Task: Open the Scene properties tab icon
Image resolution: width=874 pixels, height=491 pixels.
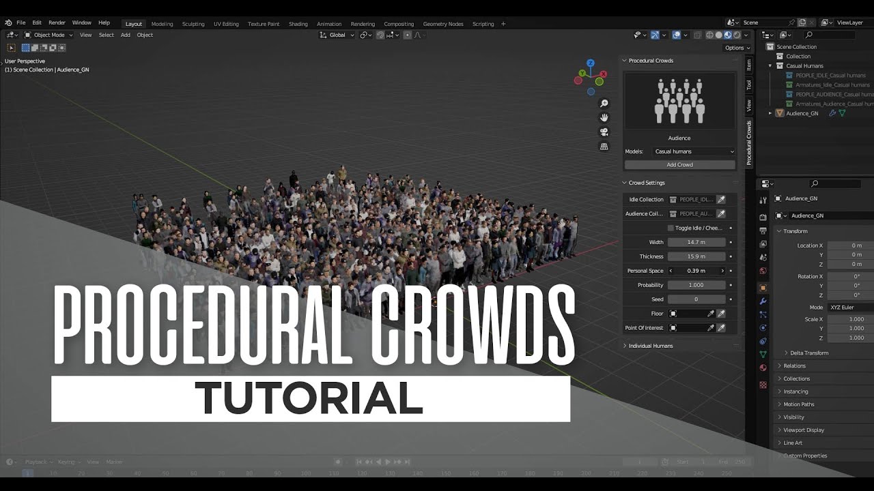Action: click(763, 257)
